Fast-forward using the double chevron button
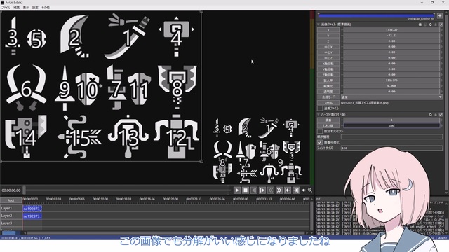This screenshot has height=252, width=449. pos(279,190)
